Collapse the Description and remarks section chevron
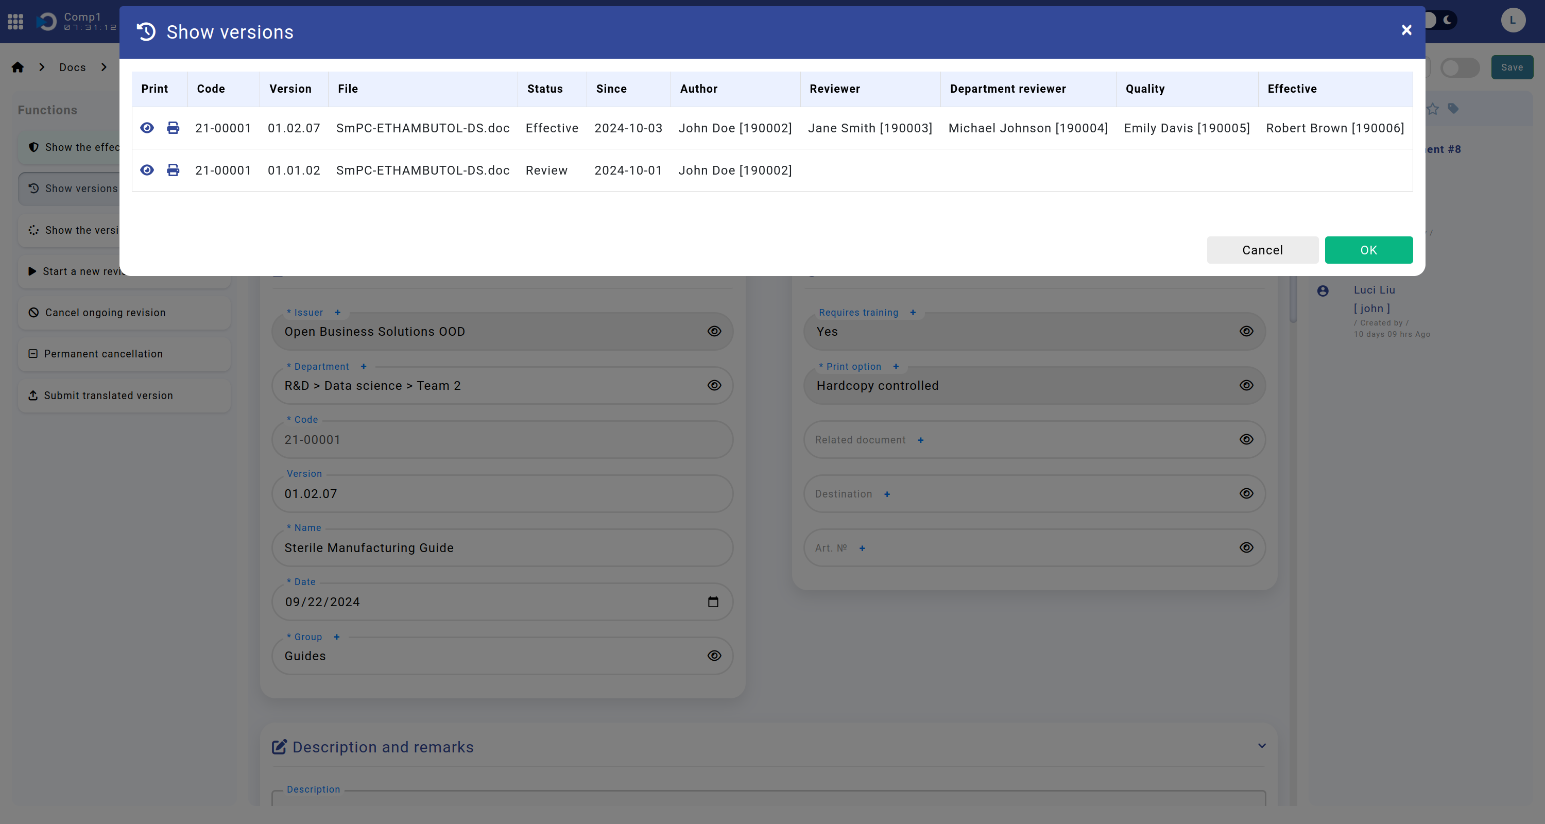The image size is (1545, 824). [x=1262, y=746]
